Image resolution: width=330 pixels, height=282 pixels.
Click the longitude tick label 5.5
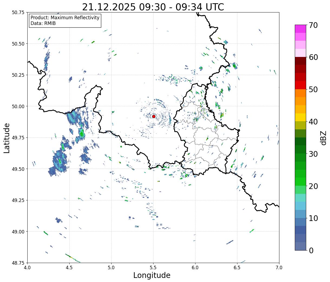pos(153,268)
